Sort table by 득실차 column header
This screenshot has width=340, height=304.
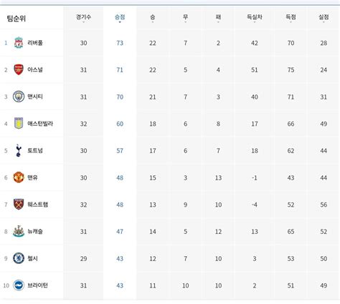tap(255, 17)
